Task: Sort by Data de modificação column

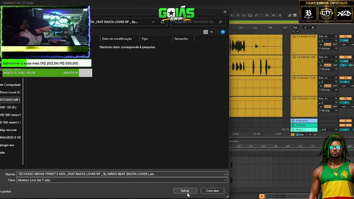Action: [x=117, y=39]
